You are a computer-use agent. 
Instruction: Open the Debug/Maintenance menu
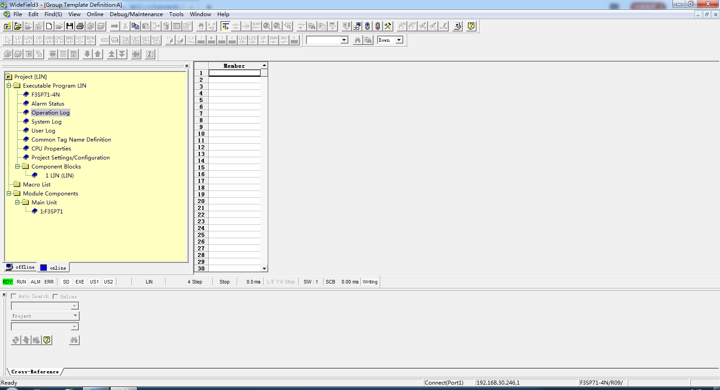[x=136, y=14]
